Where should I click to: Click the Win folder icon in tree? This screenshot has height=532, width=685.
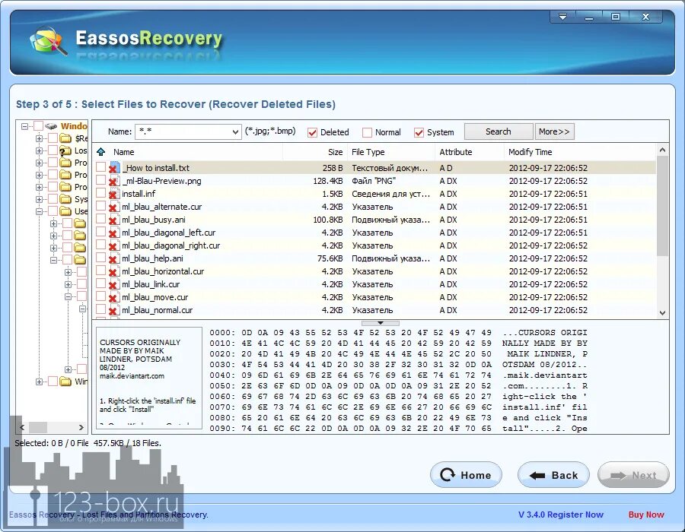click(x=65, y=382)
